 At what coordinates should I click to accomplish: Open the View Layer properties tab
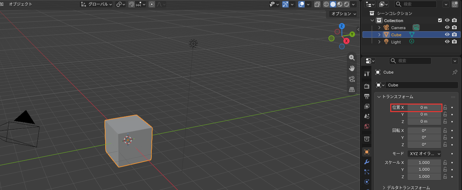pos(367,106)
